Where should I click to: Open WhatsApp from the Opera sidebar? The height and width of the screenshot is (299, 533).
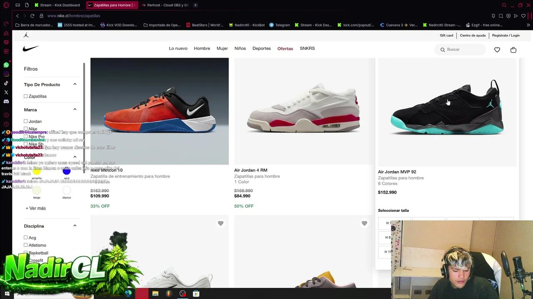coord(6,65)
